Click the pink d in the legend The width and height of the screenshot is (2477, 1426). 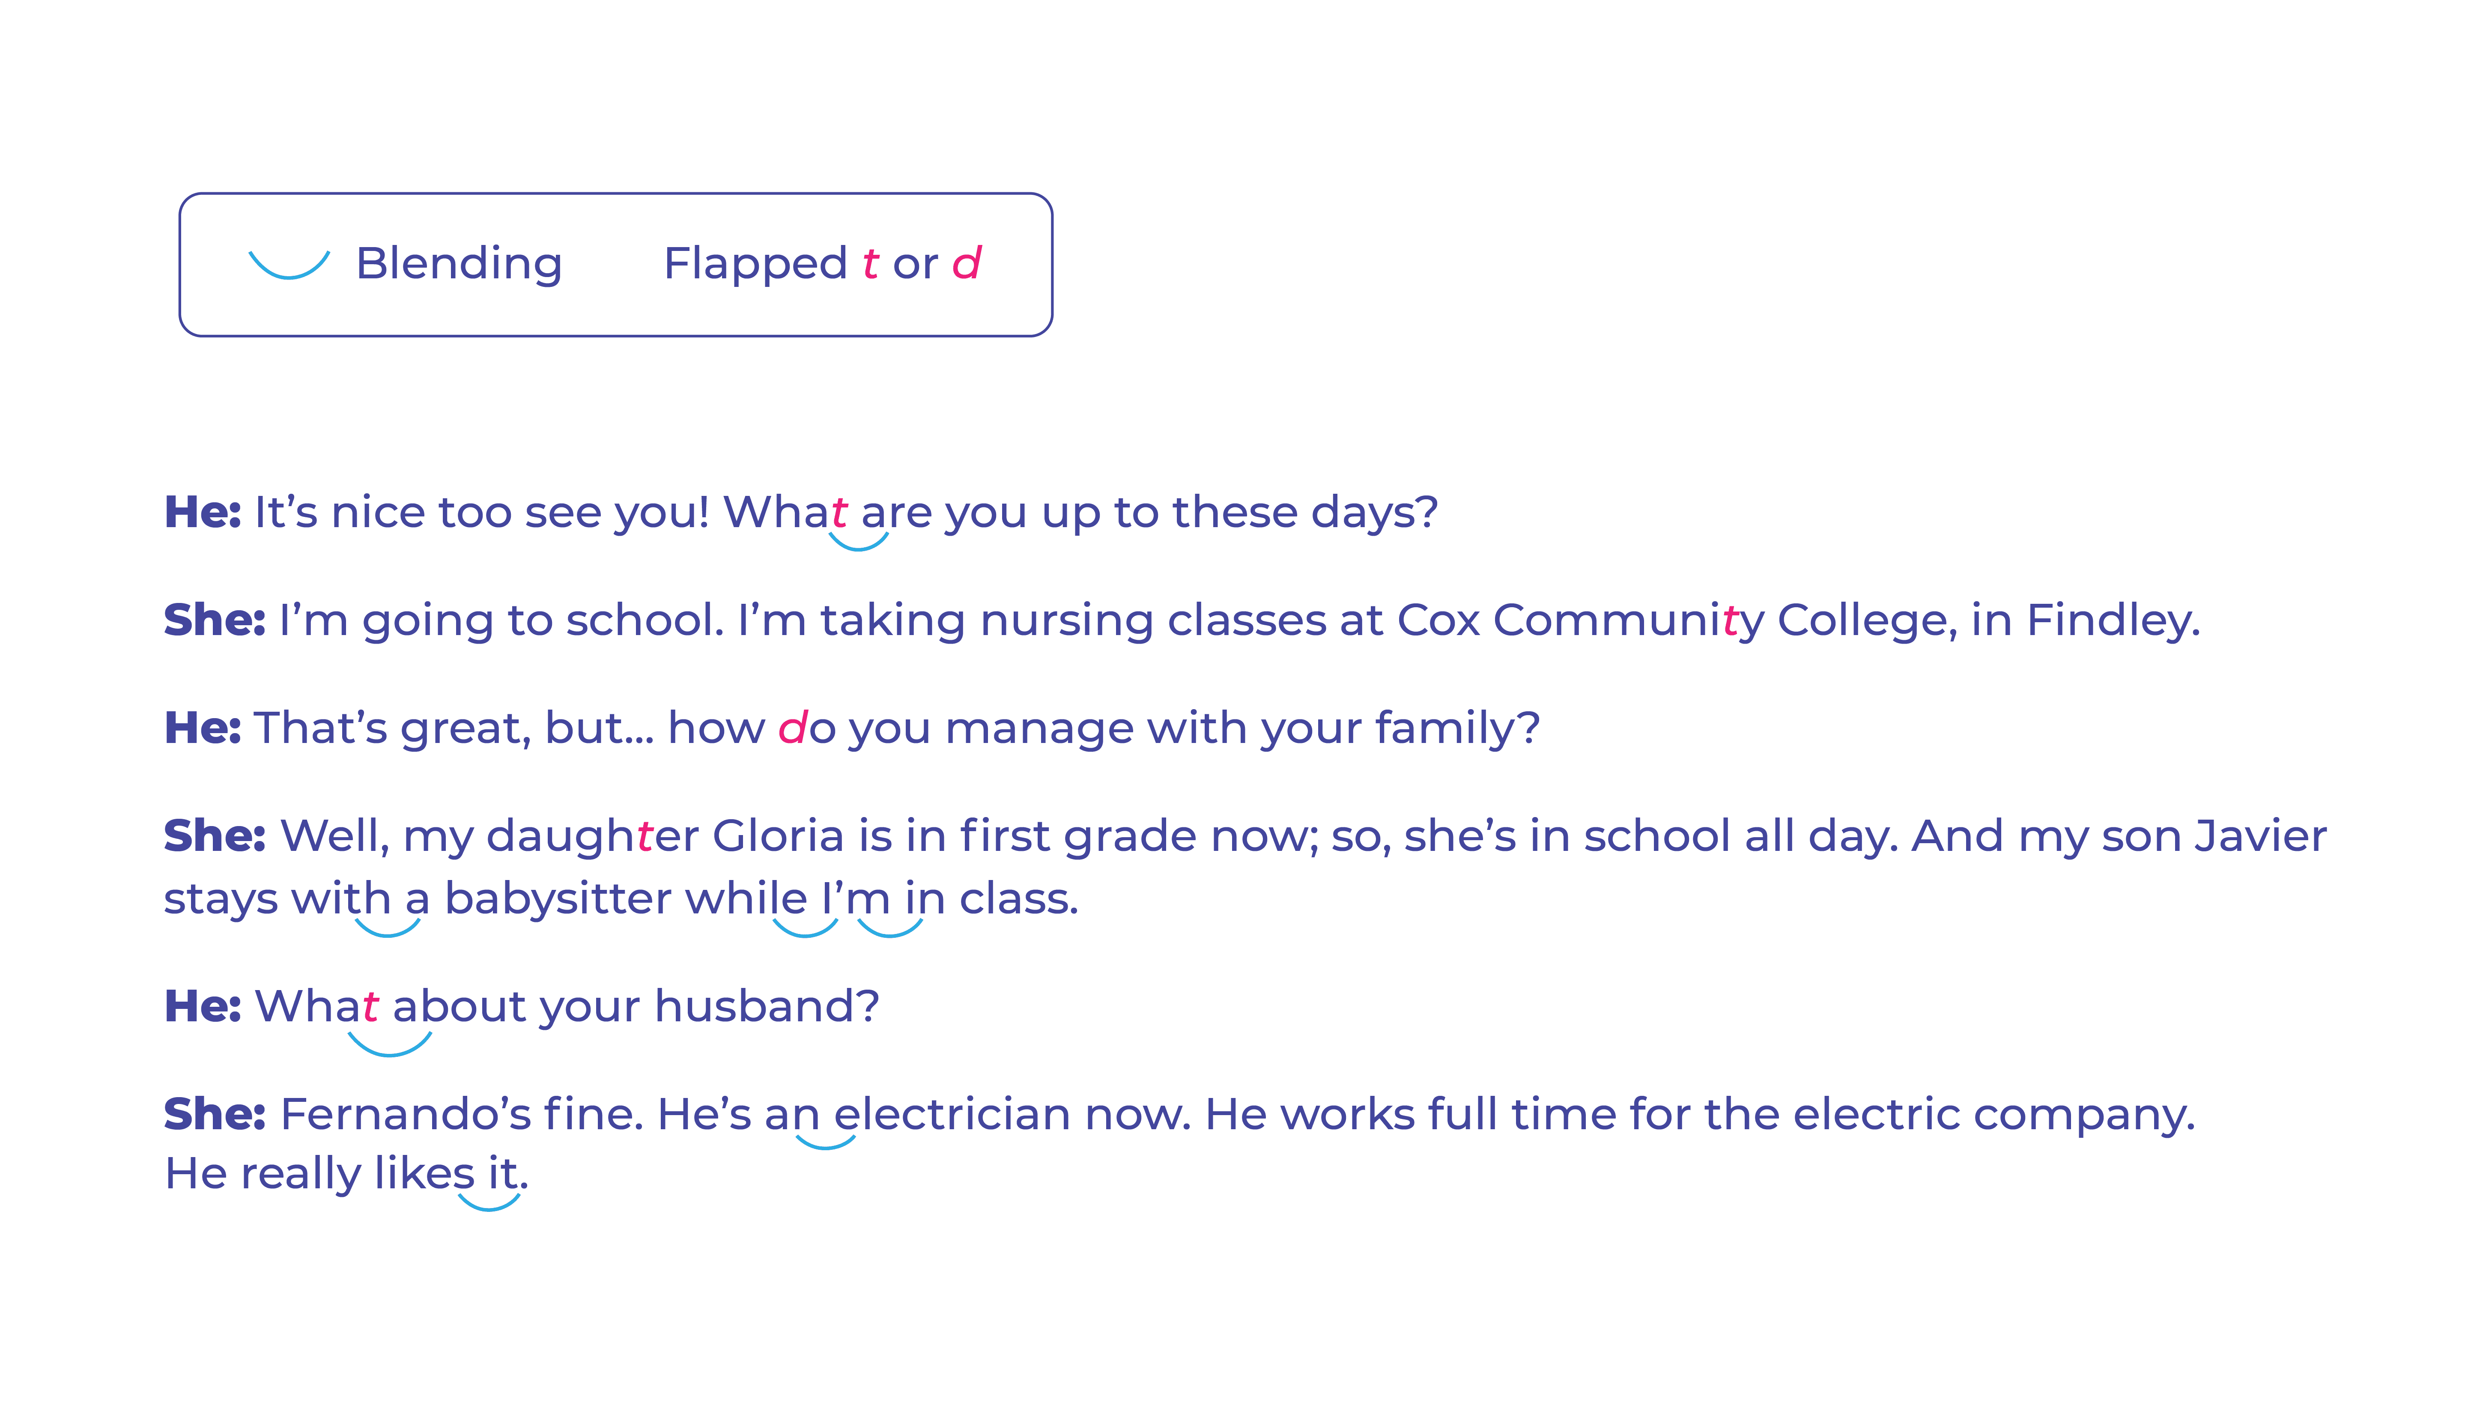pyautogui.click(x=967, y=263)
